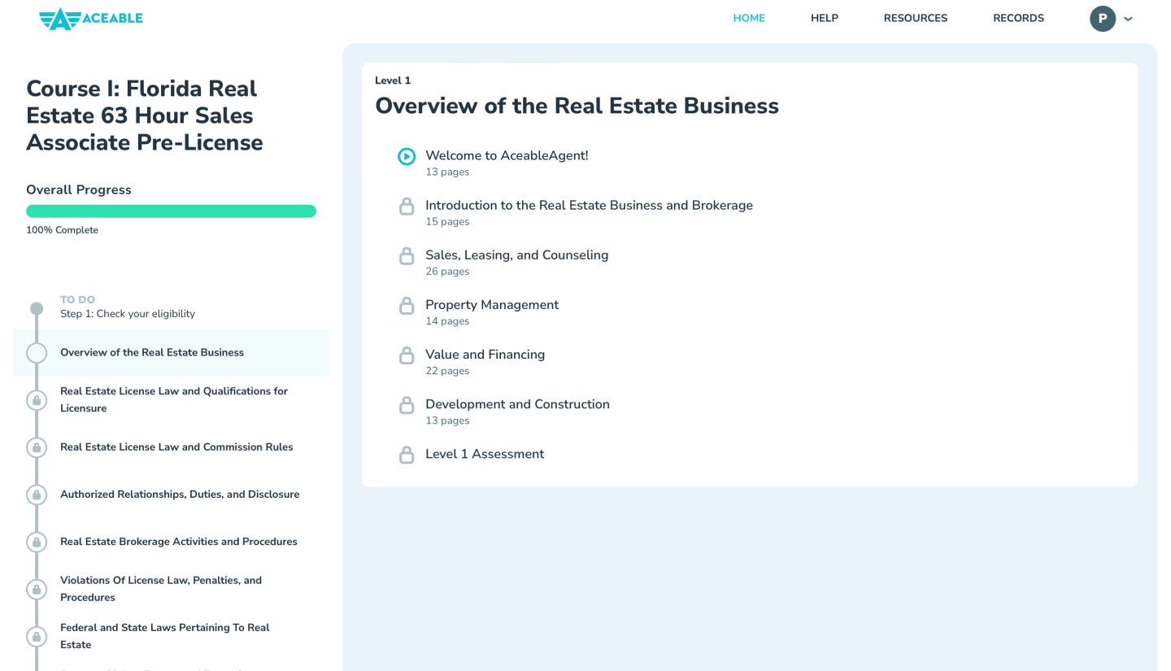1171x671 pixels.
Task: Select Overview of the Real Estate Business in sidebar
Action: pyautogui.click(x=151, y=352)
